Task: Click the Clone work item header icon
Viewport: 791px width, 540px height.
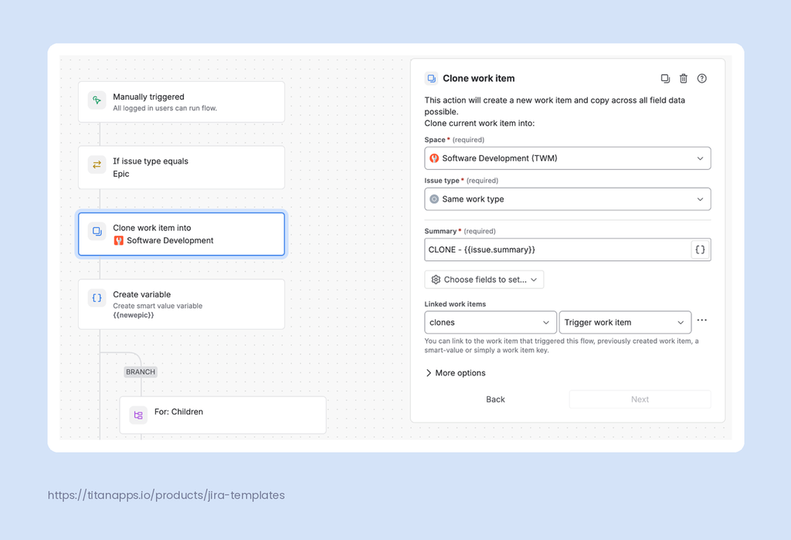Action: click(x=431, y=78)
